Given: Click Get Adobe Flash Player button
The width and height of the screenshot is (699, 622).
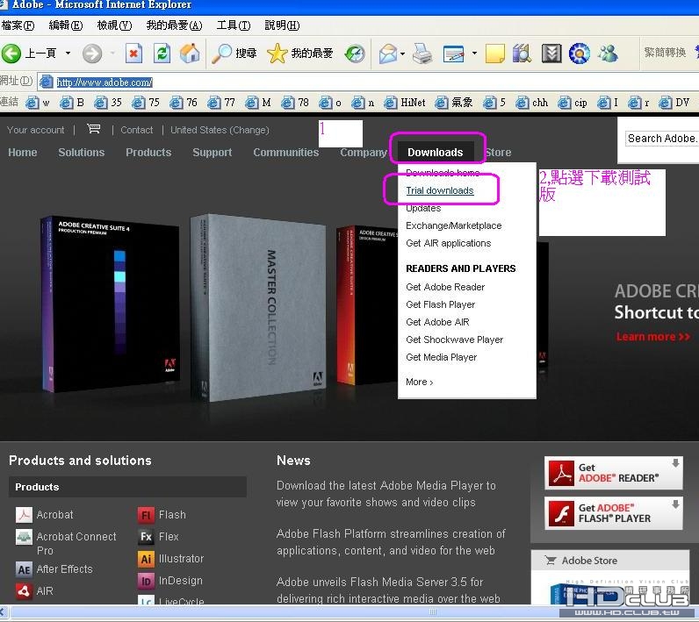Looking at the screenshot, I should click(x=614, y=513).
